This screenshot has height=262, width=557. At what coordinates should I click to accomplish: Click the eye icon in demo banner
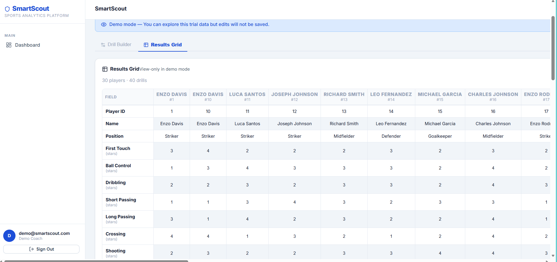point(104,25)
